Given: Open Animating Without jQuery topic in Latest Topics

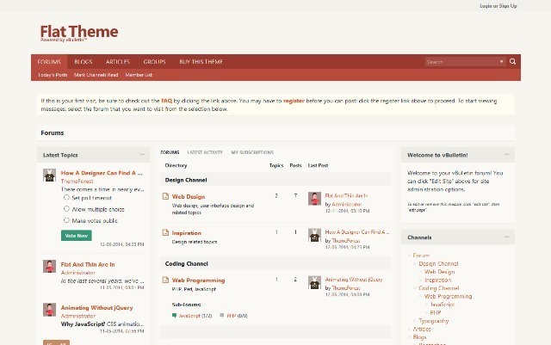Looking at the screenshot, I should (x=97, y=307).
